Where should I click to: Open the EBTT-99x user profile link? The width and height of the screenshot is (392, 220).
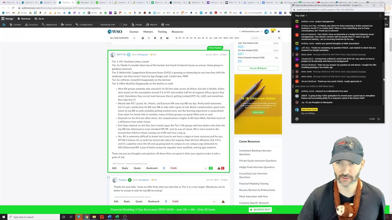(x=121, y=54)
